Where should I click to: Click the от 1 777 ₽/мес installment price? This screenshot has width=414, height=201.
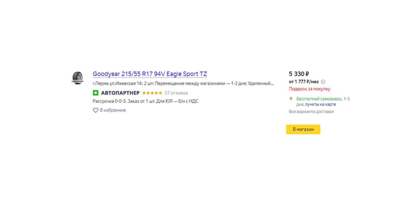[304, 82]
